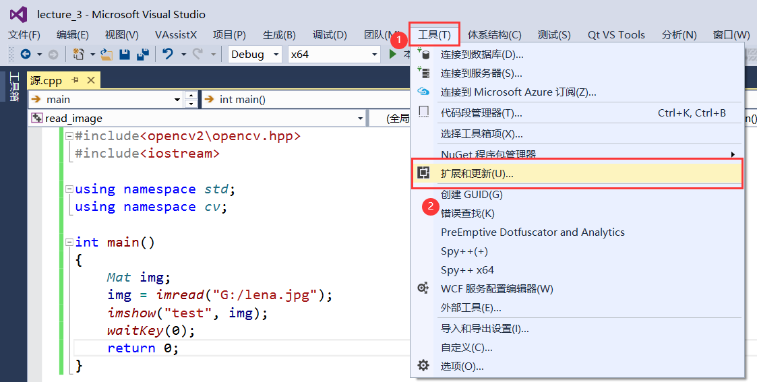Open the 窗口(W) menu
Viewport: 757px width, 382px height.
(731, 35)
